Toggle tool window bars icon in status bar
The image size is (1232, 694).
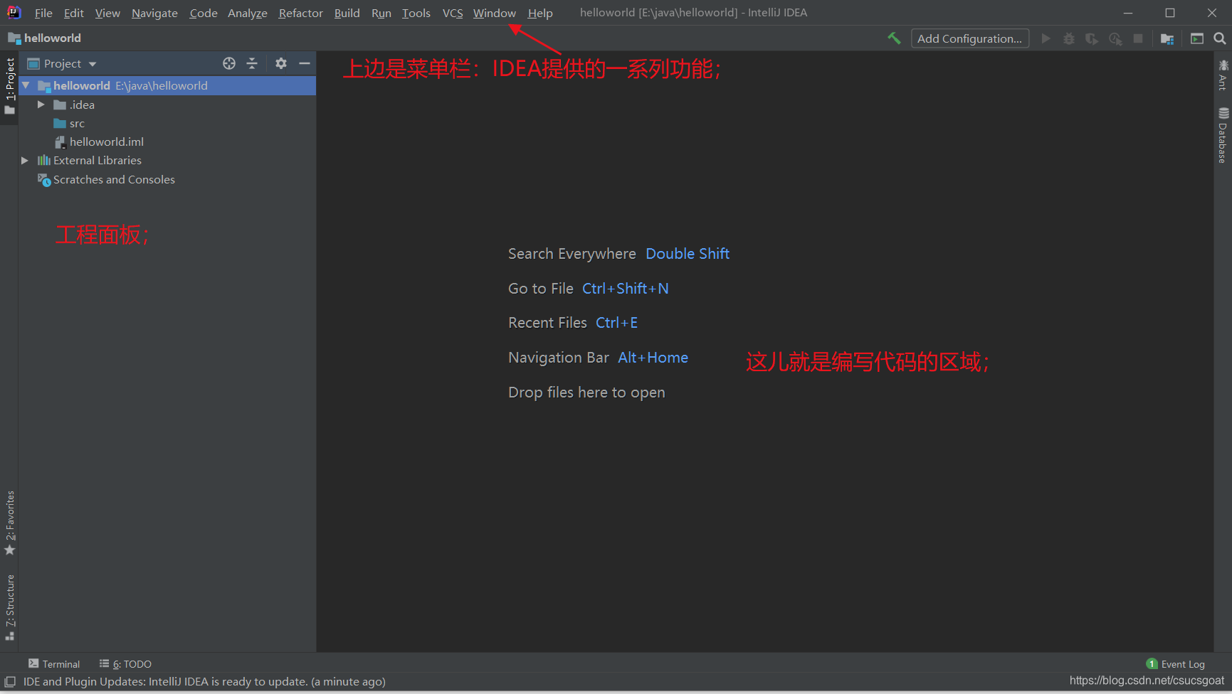[10, 681]
